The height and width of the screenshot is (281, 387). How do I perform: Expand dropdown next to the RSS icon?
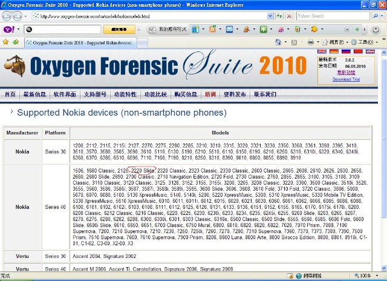[x=220, y=30]
